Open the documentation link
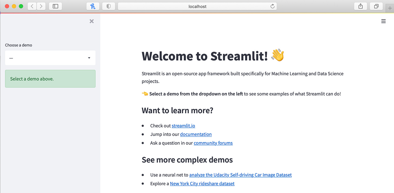Screen dimensions: 394x193 [x=196, y=134]
